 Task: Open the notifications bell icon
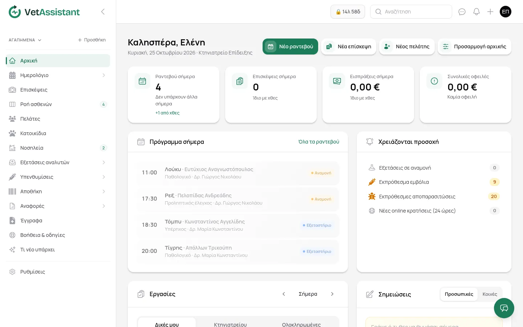click(x=477, y=12)
